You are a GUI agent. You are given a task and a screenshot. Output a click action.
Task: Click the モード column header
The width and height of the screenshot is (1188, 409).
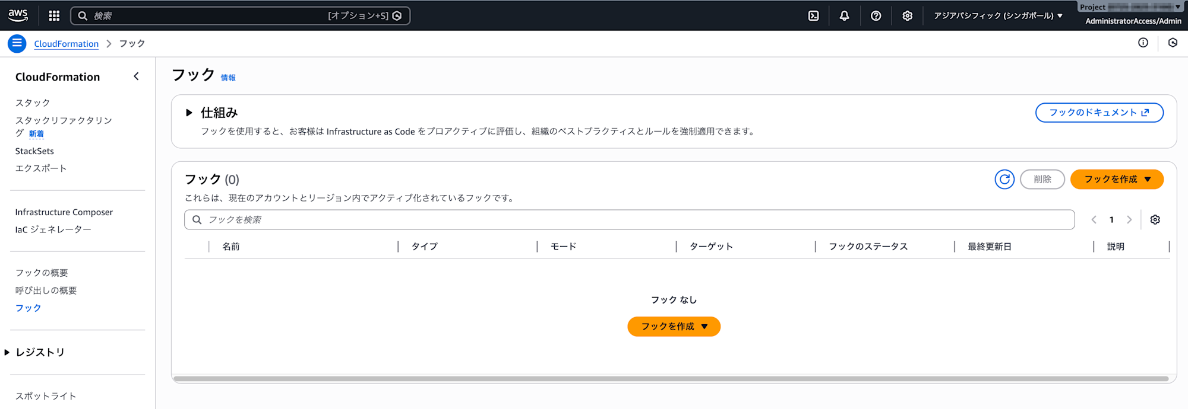[564, 247]
